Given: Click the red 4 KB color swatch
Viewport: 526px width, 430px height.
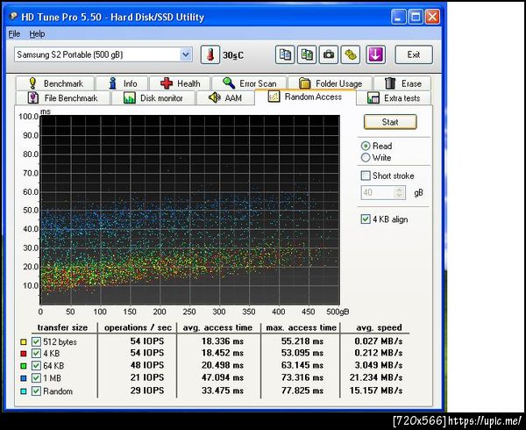Looking at the screenshot, I should [x=23, y=354].
